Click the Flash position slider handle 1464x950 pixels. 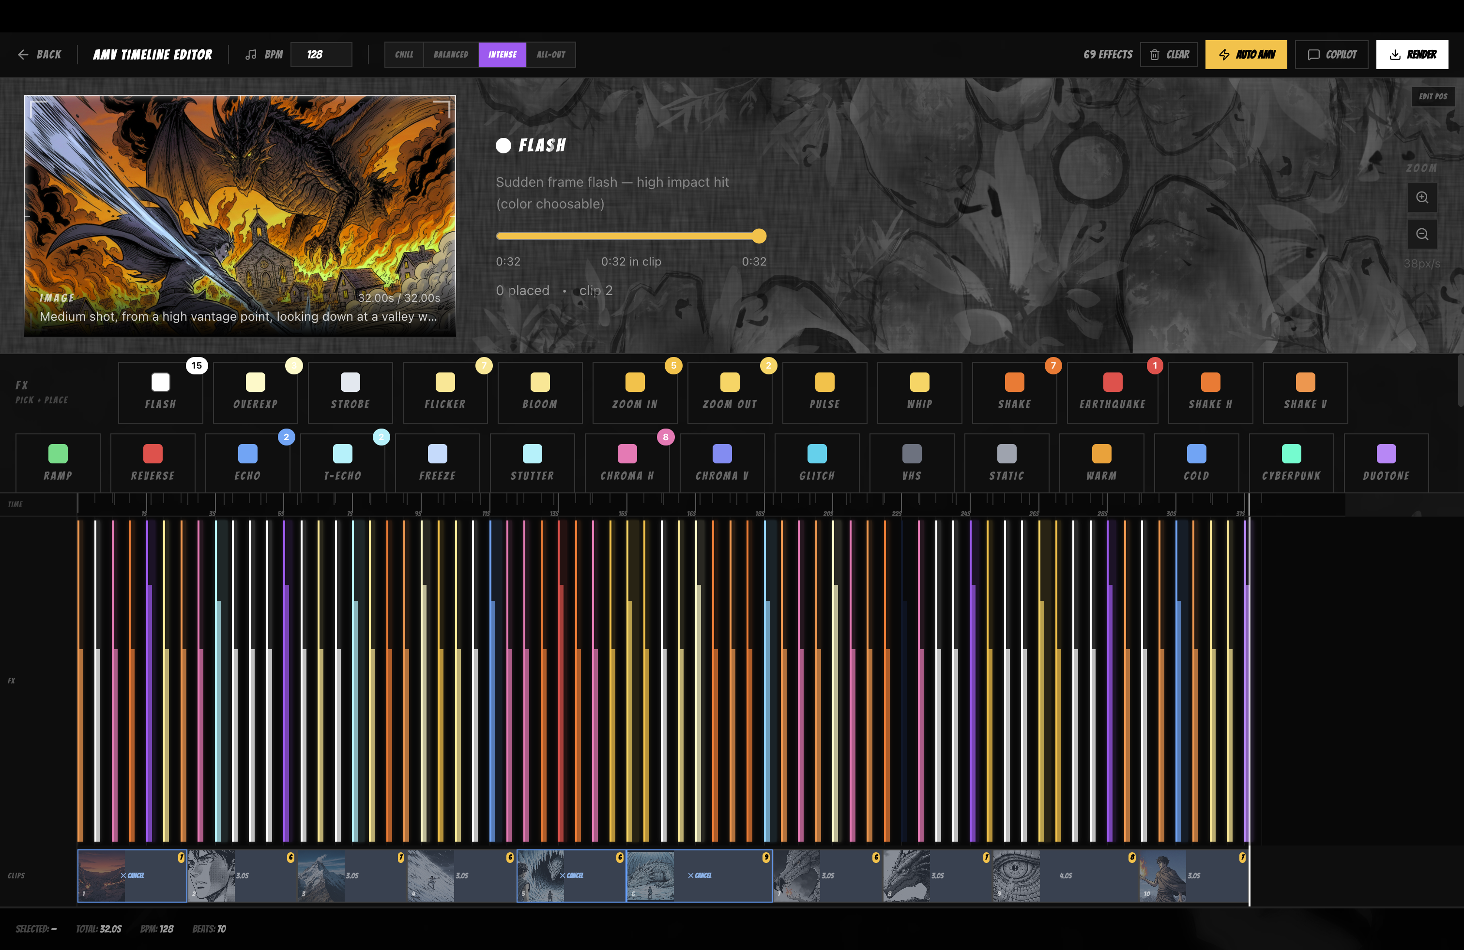pyautogui.click(x=759, y=236)
